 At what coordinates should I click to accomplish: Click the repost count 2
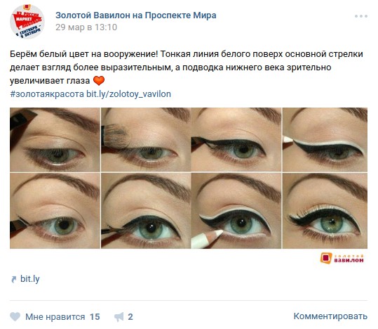point(130,316)
